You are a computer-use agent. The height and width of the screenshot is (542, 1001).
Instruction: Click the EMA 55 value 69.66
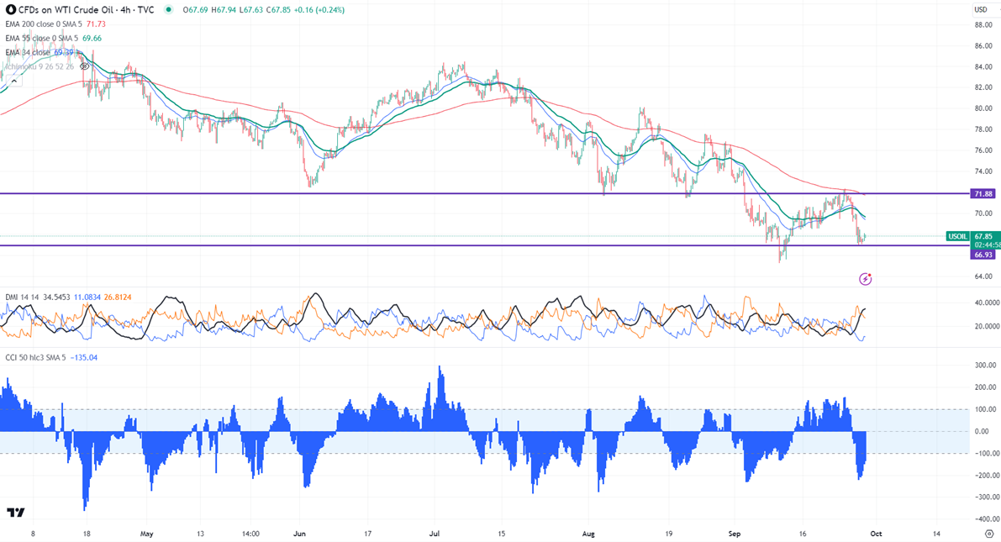92,39
